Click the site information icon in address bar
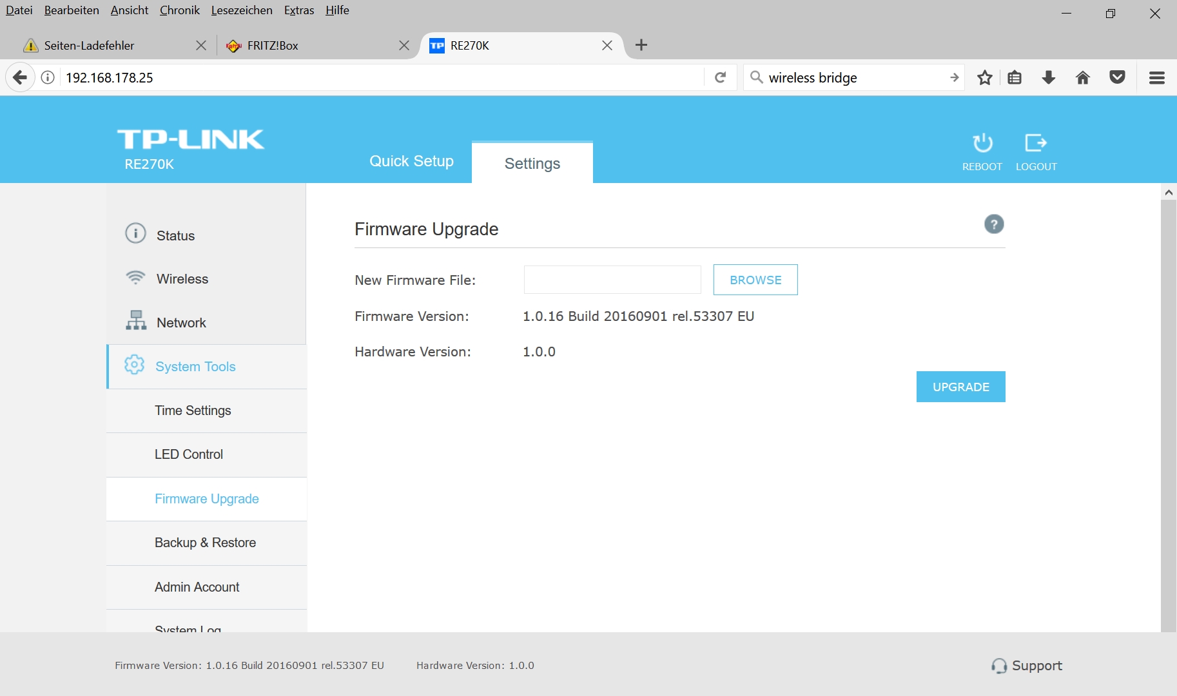 [x=48, y=78]
